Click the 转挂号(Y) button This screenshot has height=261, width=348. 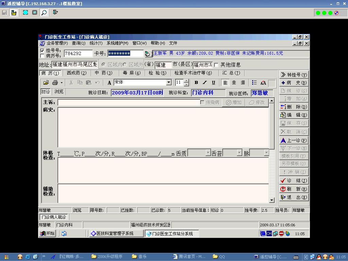tap(294, 75)
